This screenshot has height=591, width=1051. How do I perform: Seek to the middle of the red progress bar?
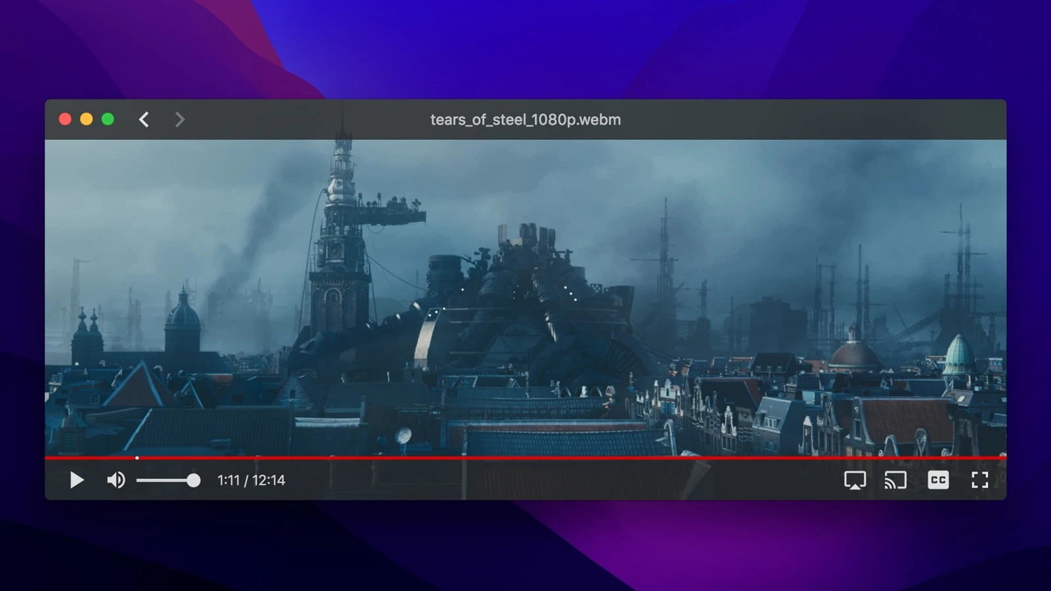525,458
